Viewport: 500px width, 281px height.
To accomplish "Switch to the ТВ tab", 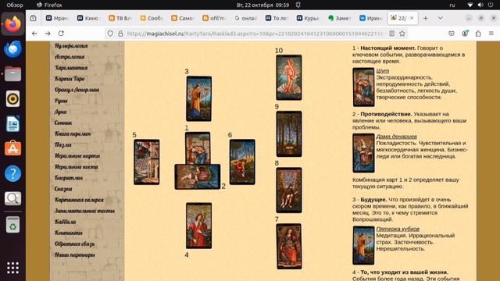I will [120, 18].
